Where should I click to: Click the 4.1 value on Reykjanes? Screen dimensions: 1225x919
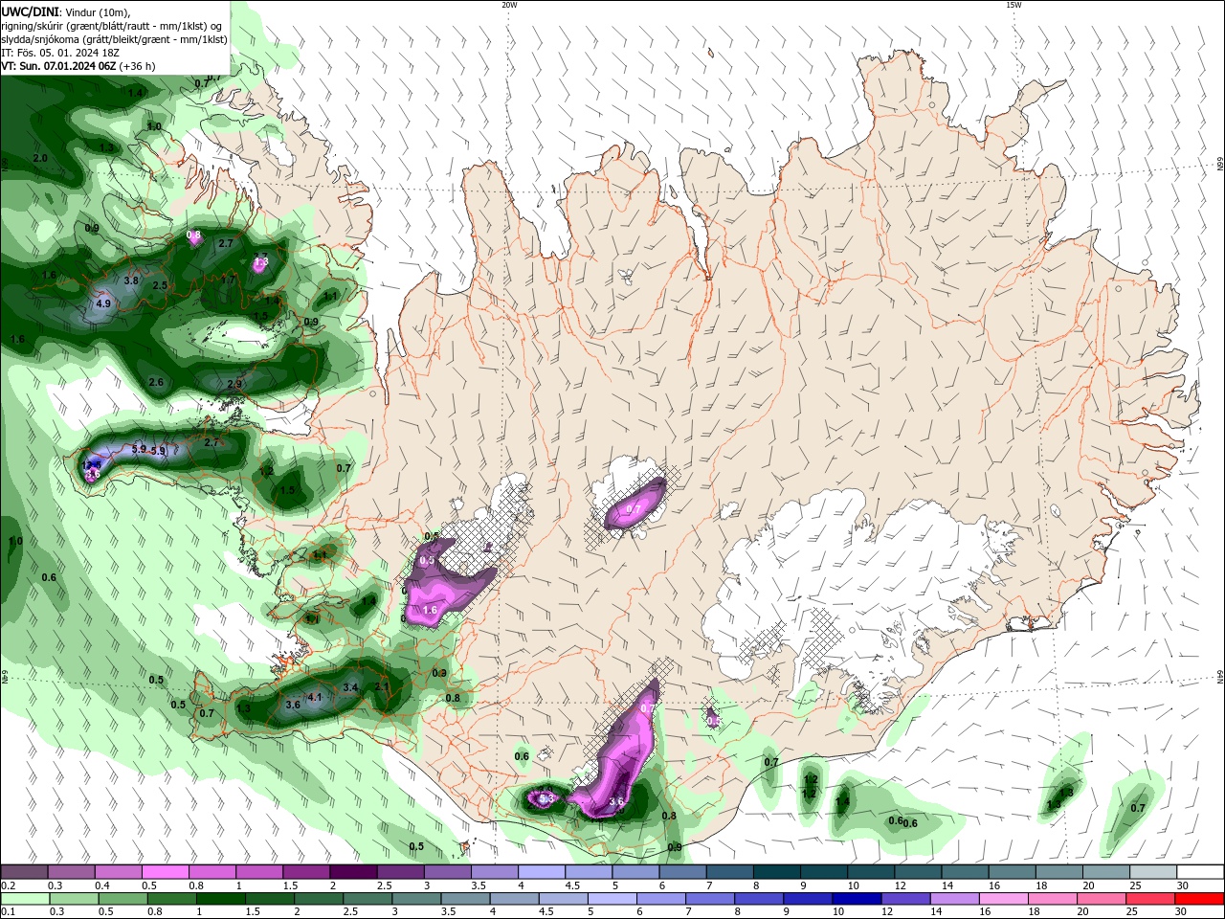pos(315,698)
